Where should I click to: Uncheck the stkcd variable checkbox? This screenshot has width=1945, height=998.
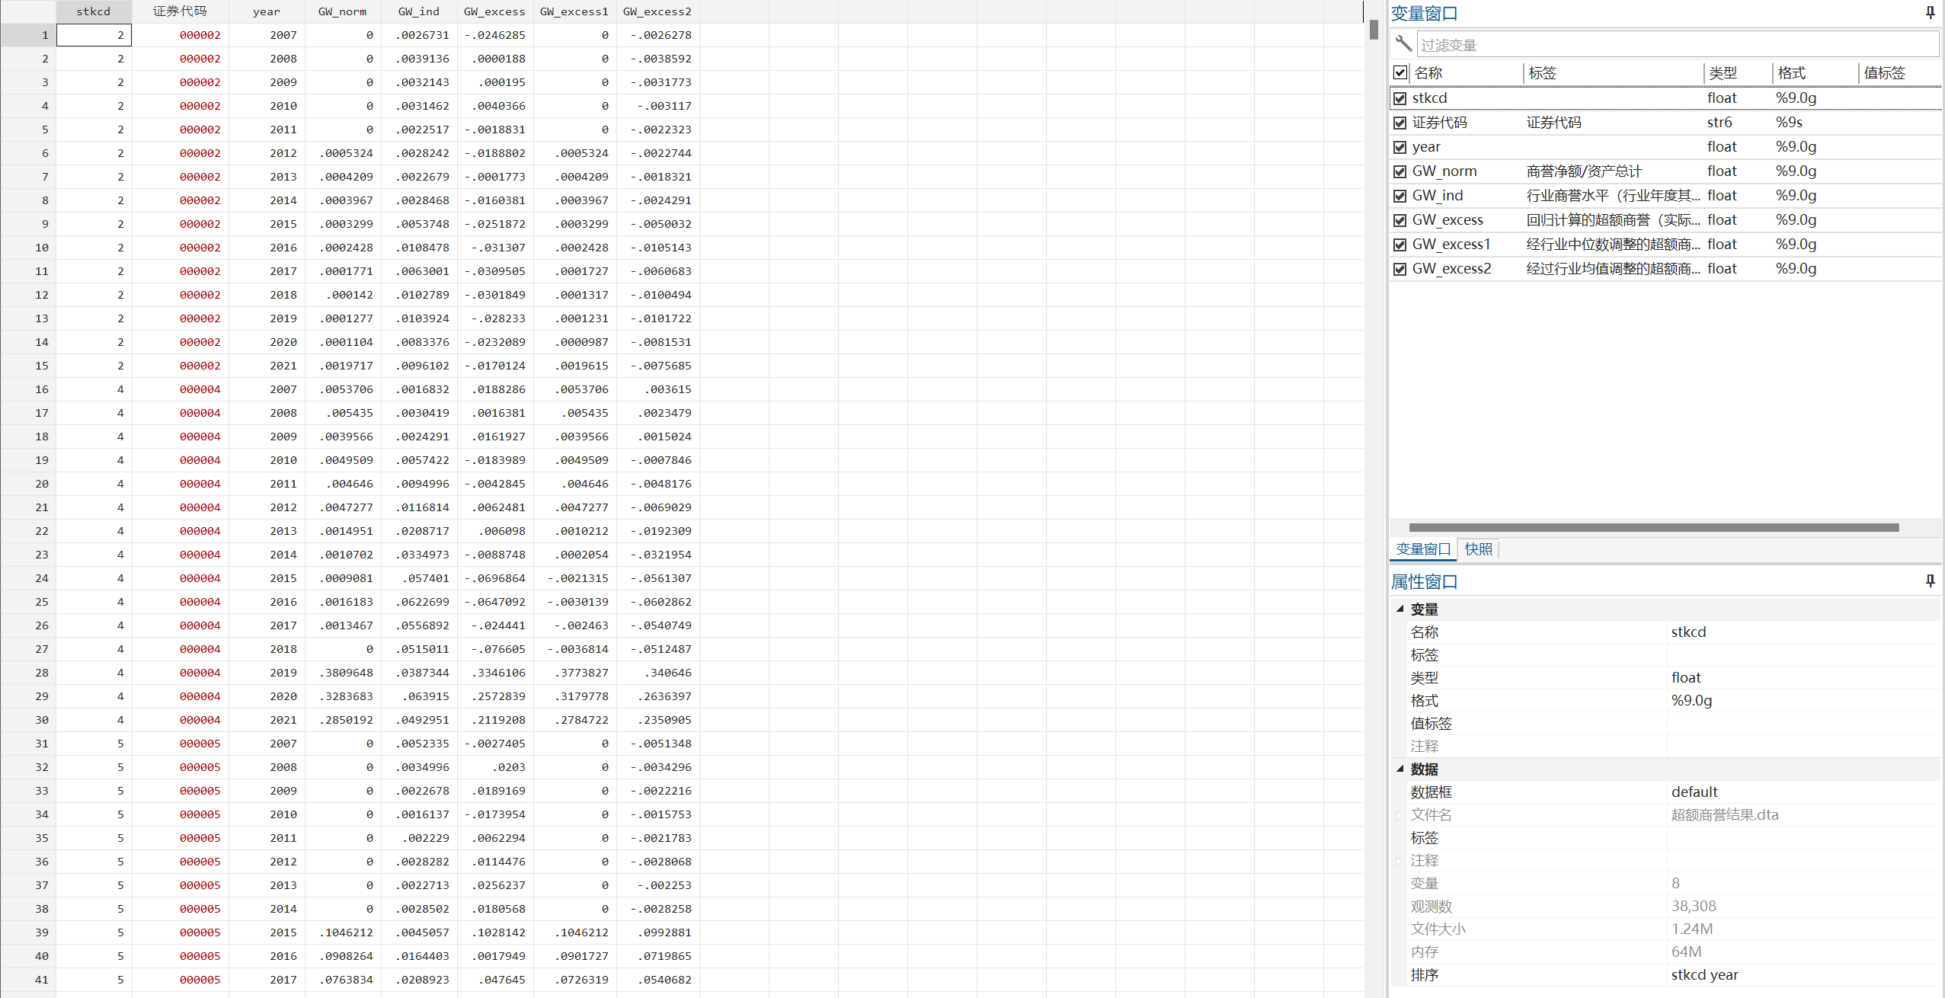pos(1400,98)
